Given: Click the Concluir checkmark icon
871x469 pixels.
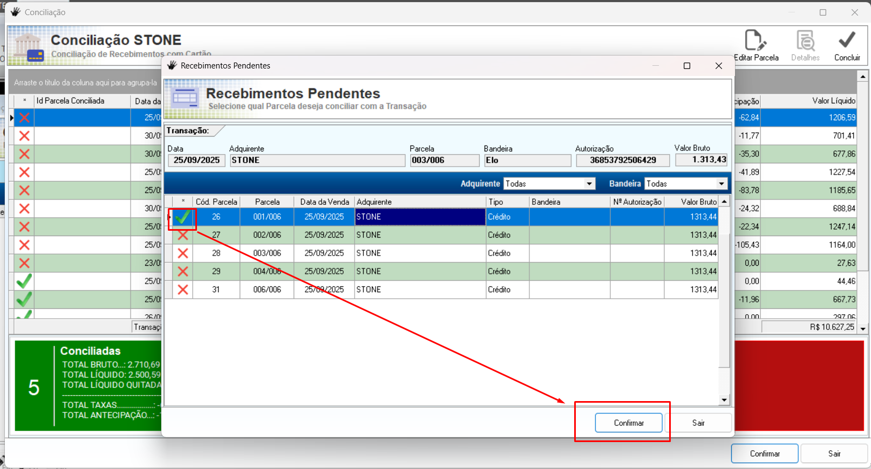Looking at the screenshot, I should [x=847, y=40].
